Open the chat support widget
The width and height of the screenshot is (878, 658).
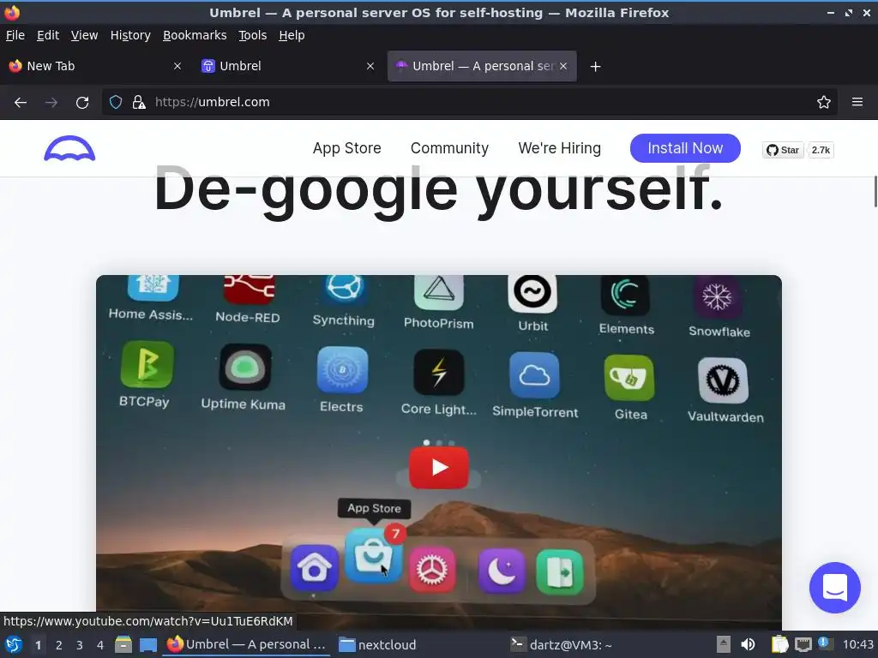[x=834, y=588]
